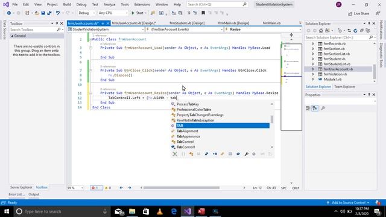Click the Undo arrow icon
The image size is (386, 217).
[x=58, y=13]
